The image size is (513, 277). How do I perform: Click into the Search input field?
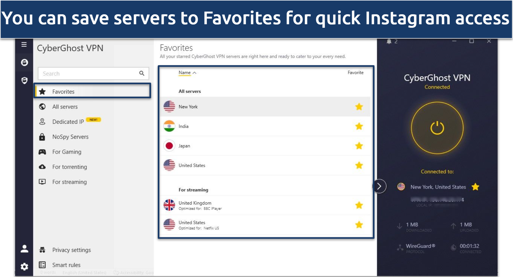click(93, 74)
